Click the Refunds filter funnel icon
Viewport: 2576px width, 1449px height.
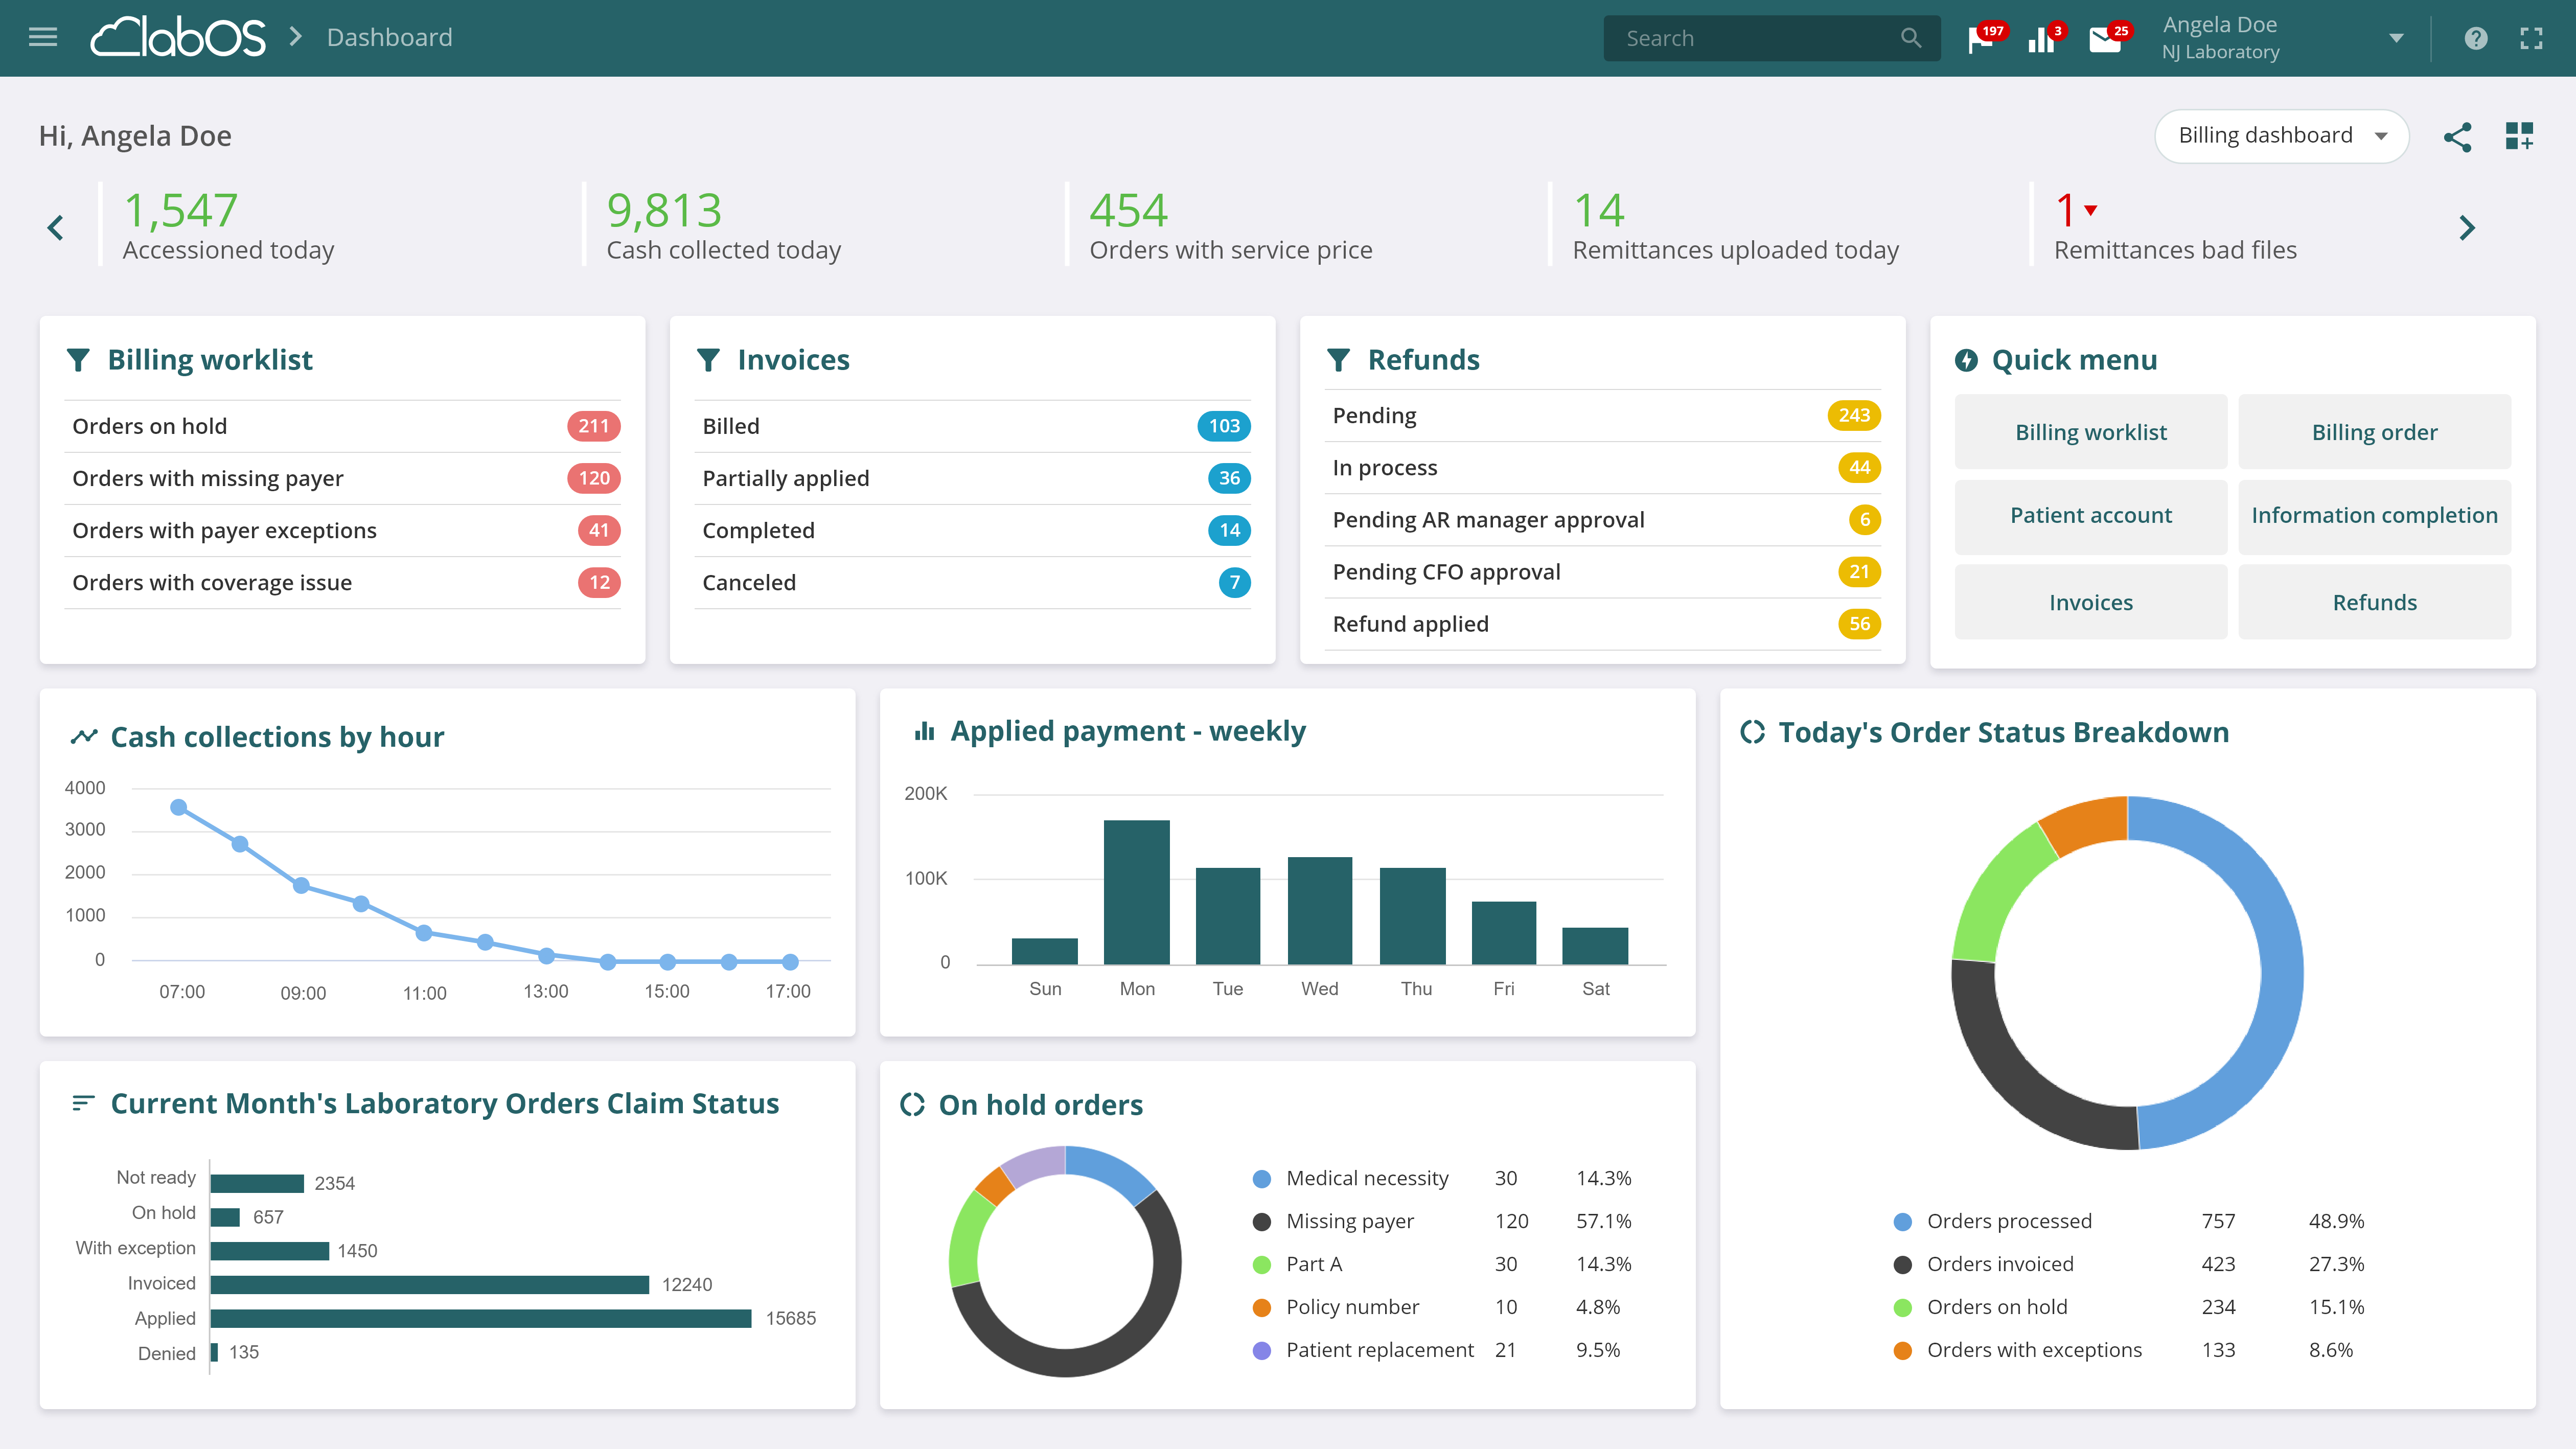1338,360
